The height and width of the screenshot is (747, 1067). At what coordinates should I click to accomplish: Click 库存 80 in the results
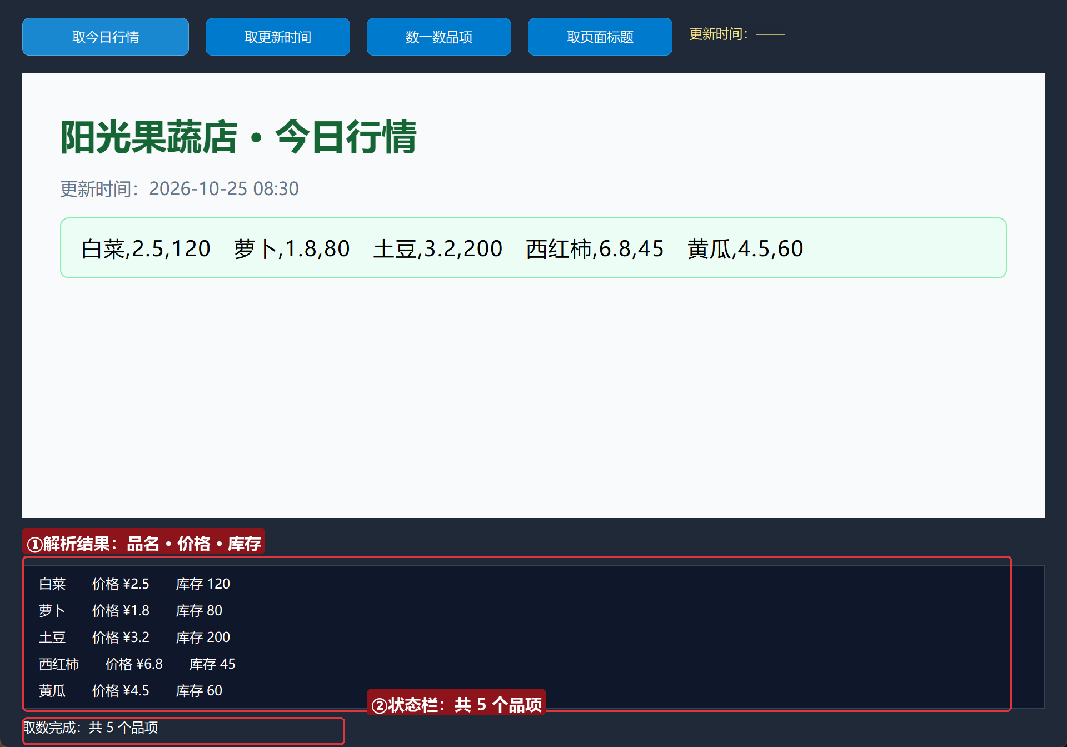tap(199, 611)
